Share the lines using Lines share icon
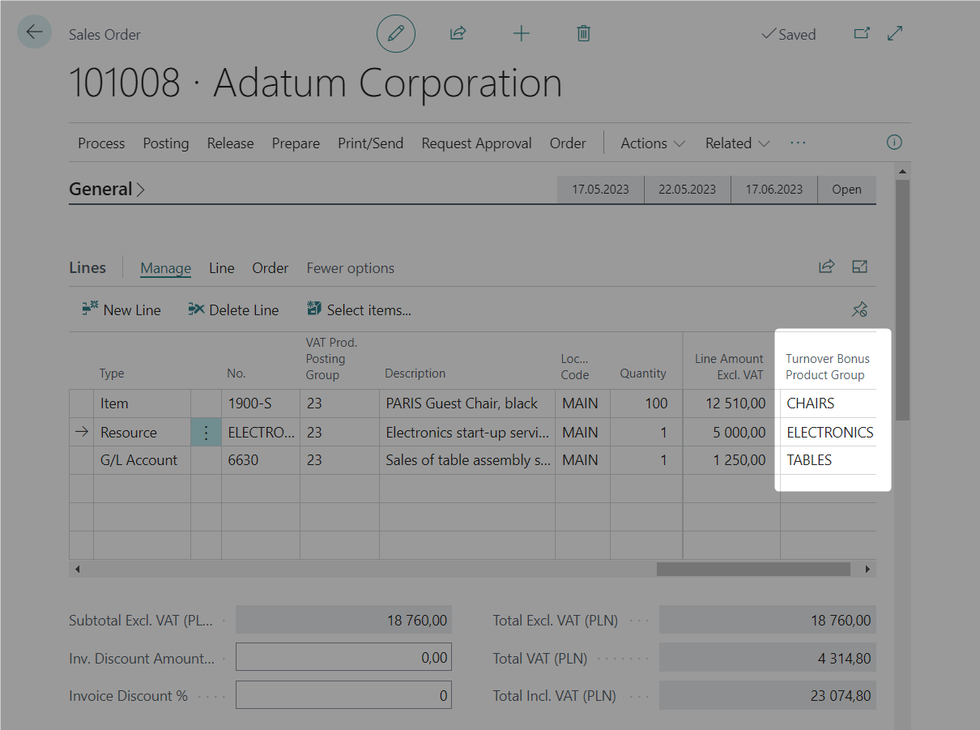The image size is (980, 730). coord(826,267)
